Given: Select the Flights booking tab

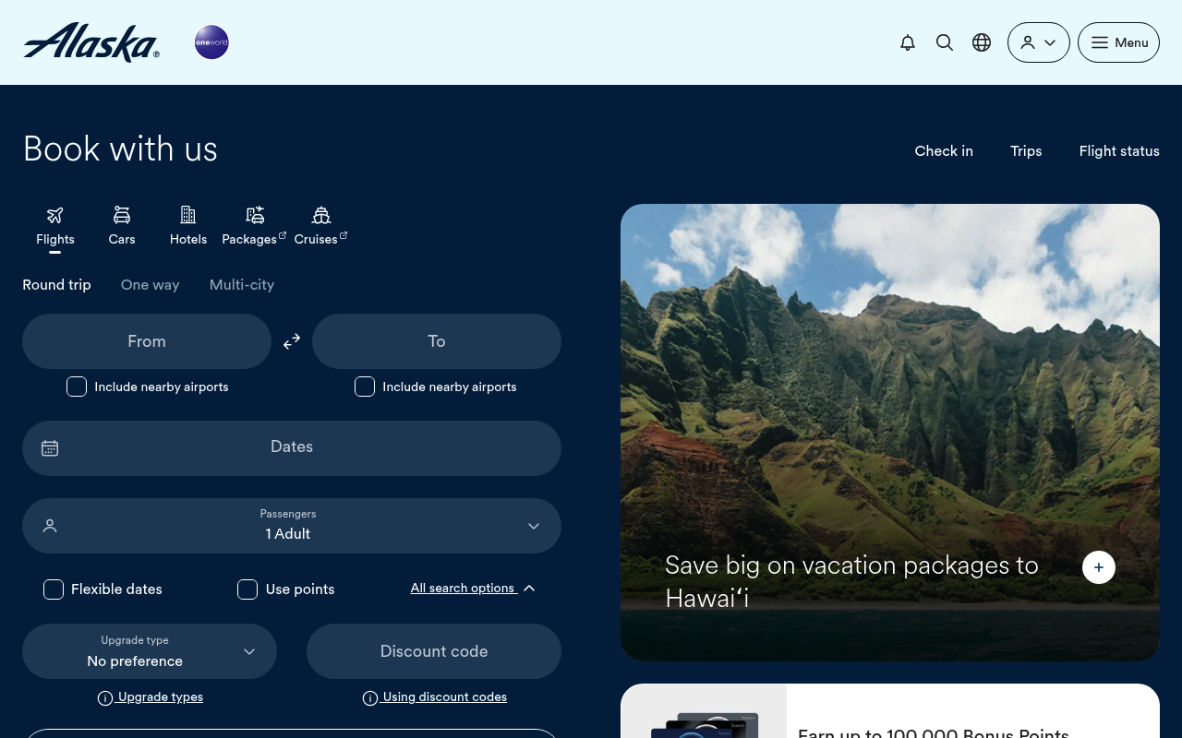Looking at the screenshot, I should [x=55, y=226].
